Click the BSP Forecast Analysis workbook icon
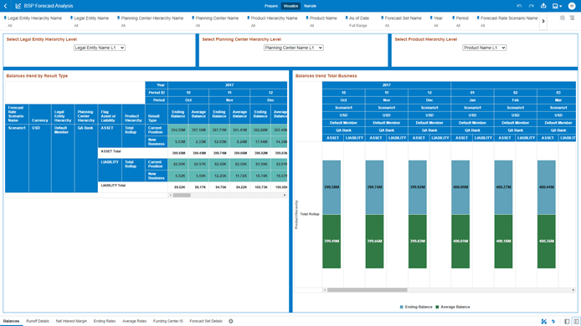The width and height of the screenshot is (581, 326). pos(18,6)
